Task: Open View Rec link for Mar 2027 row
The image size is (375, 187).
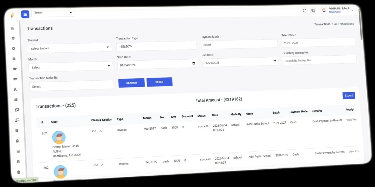Action: [351, 120]
